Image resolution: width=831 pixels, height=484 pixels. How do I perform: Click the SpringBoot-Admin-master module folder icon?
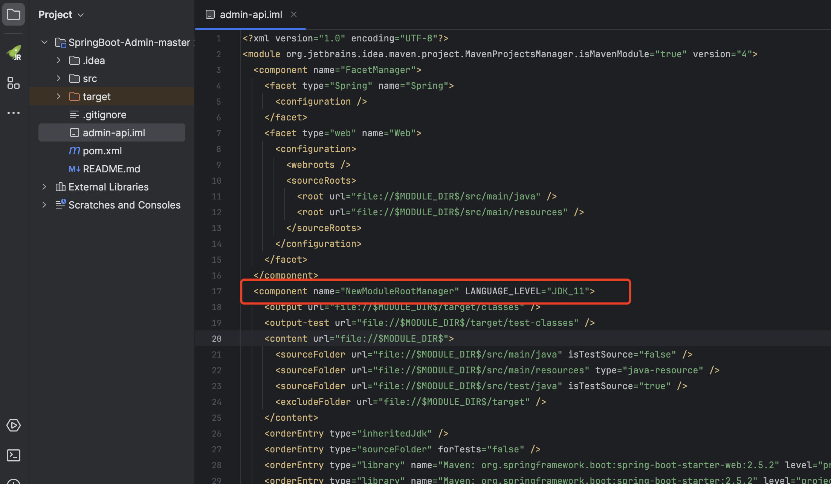click(61, 43)
